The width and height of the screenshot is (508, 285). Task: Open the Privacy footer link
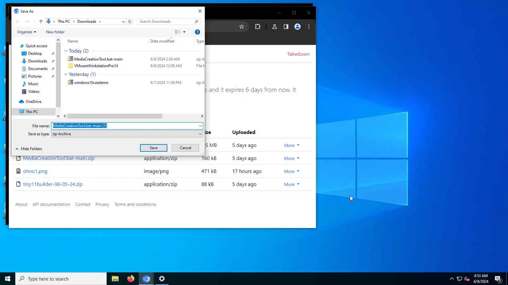(102, 205)
